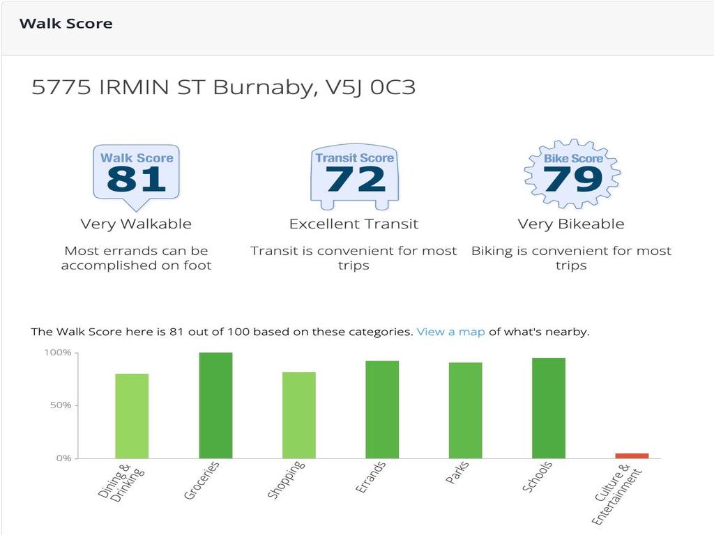
Task: Click the 'Very Bikeable' label
Action: [x=571, y=224]
